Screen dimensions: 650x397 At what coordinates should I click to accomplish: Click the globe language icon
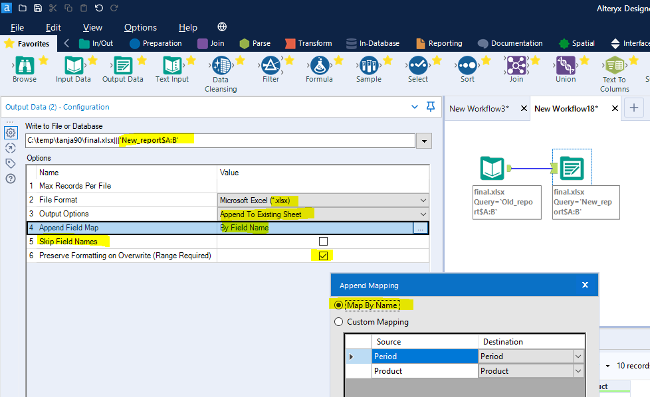[222, 27]
